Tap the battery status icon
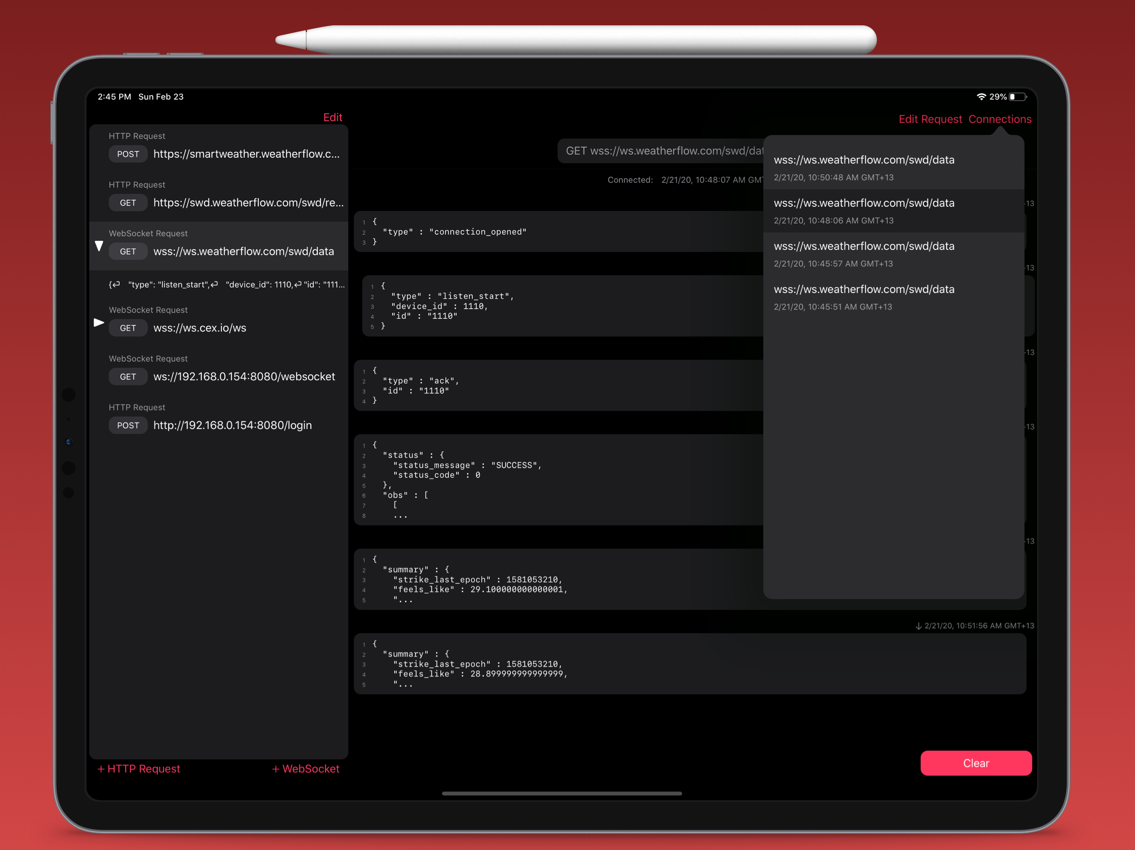 (1017, 96)
